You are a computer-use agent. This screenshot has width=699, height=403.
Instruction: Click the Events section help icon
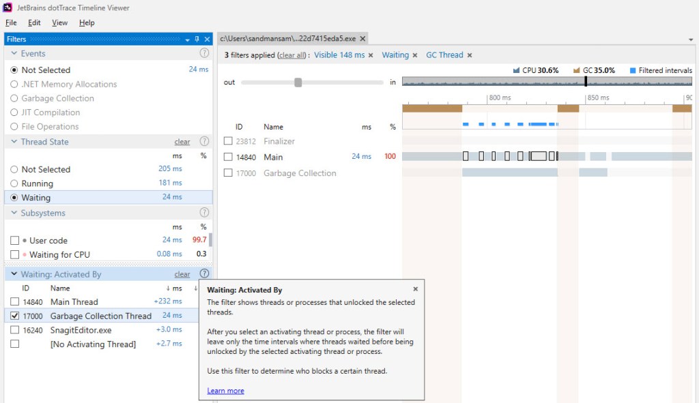click(204, 53)
